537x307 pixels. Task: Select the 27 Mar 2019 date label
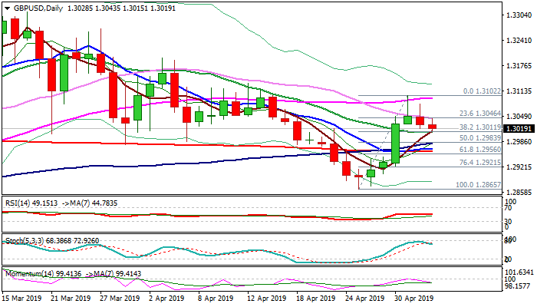(120, 298)
